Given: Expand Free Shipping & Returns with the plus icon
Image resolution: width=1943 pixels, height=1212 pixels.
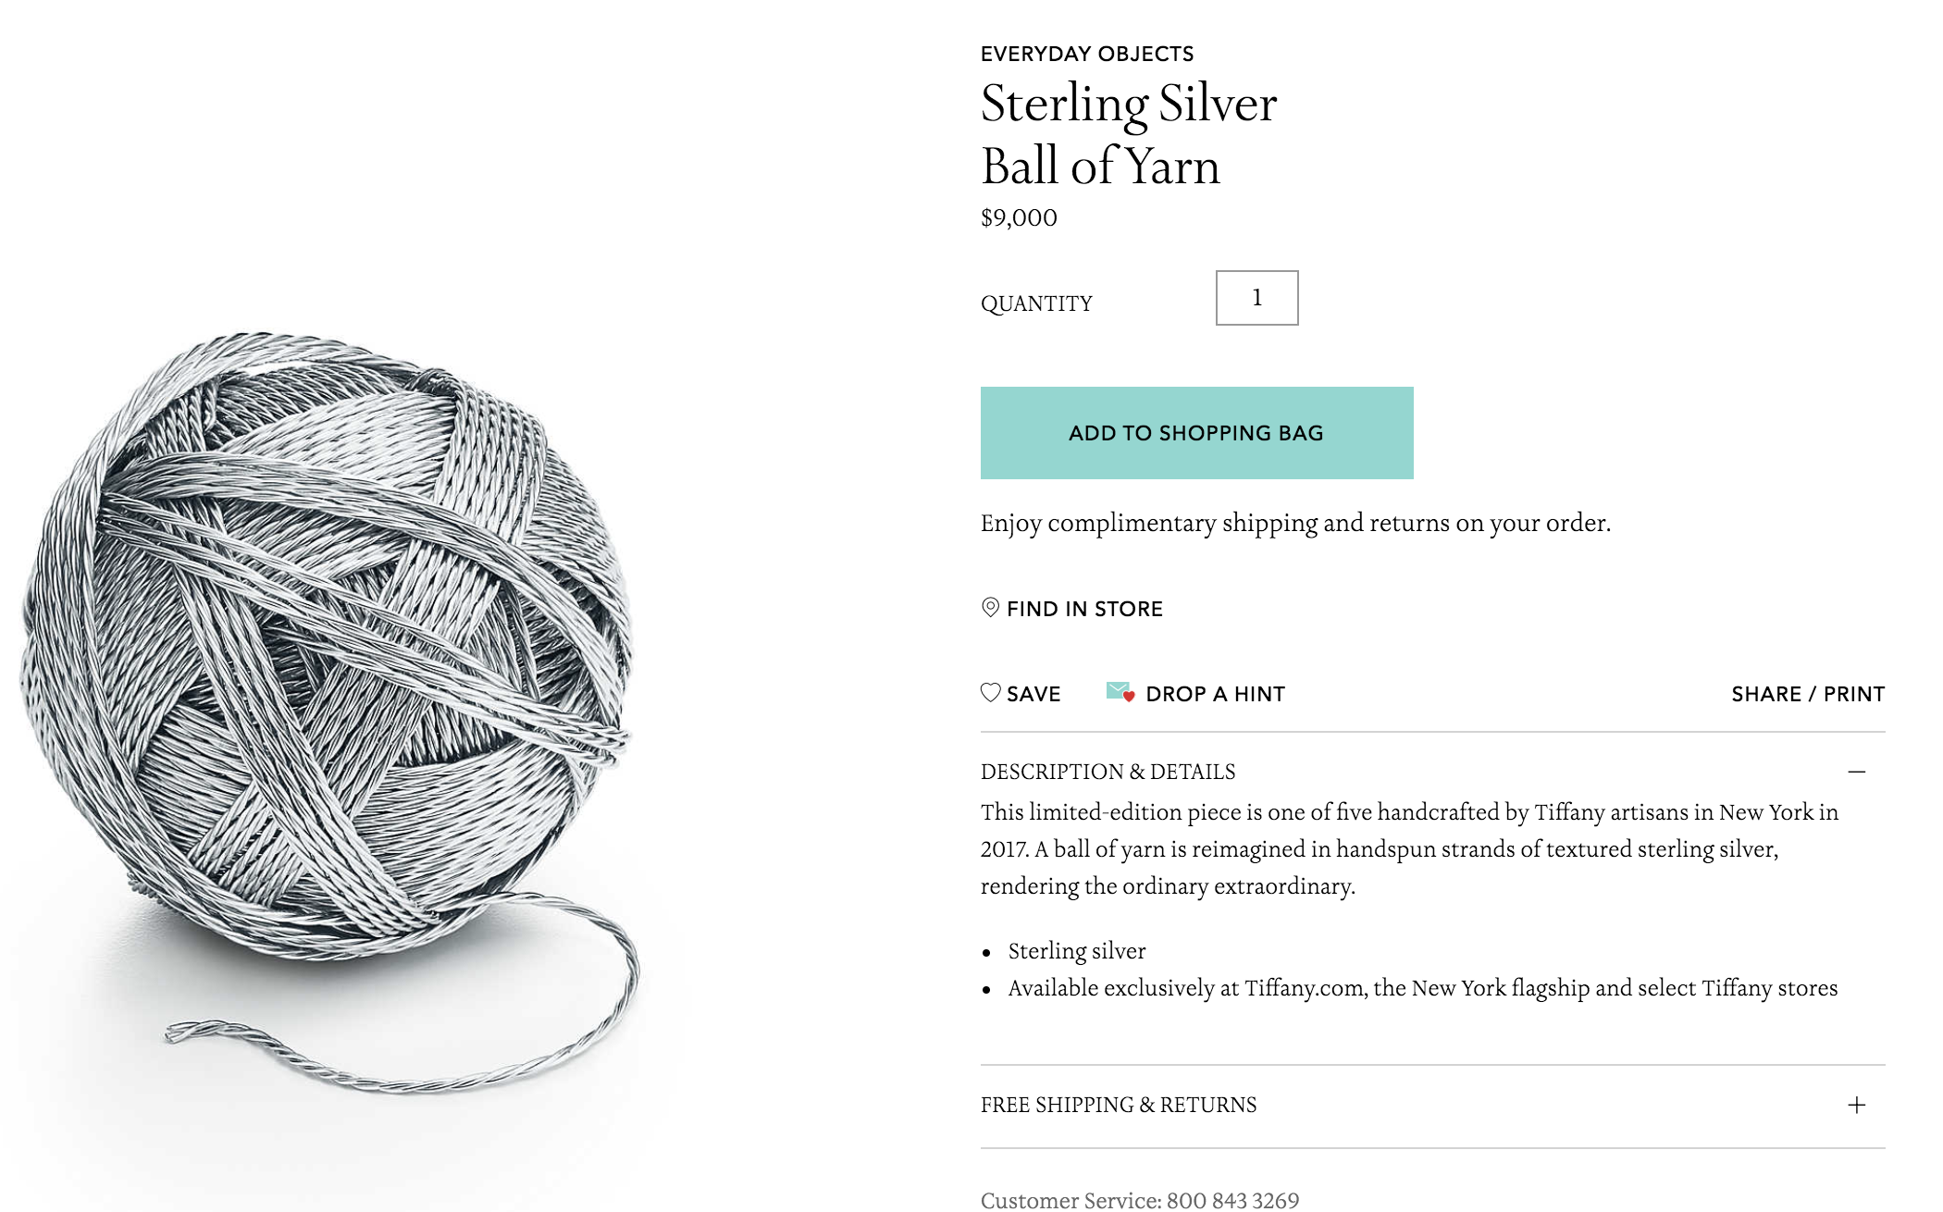Looking at the screenshot, I should [x=1856, y=1105].
